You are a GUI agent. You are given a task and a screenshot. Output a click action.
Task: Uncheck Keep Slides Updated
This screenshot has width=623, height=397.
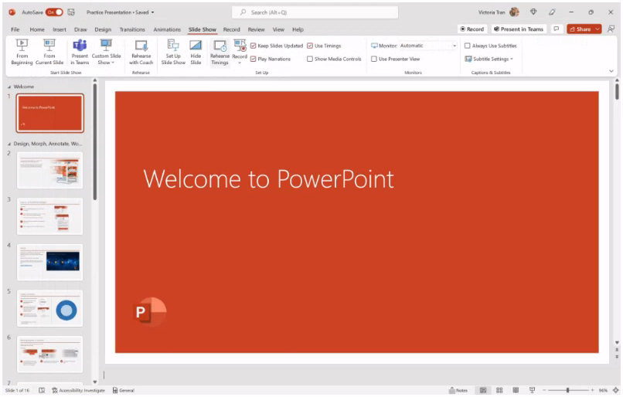[x=253, y=46]
